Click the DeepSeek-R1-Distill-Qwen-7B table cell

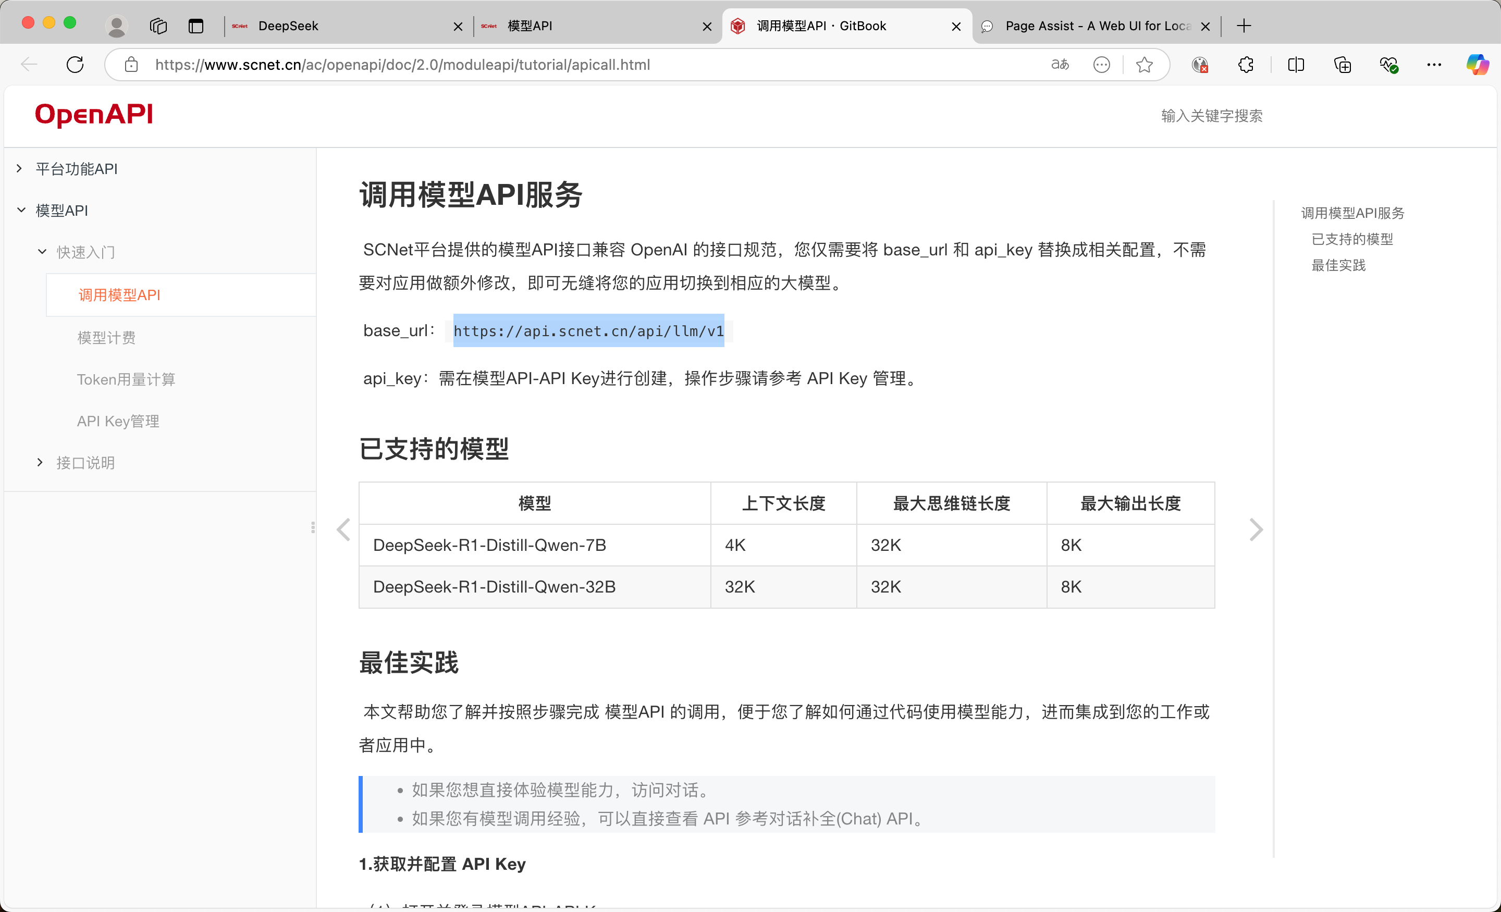[534, 545]
